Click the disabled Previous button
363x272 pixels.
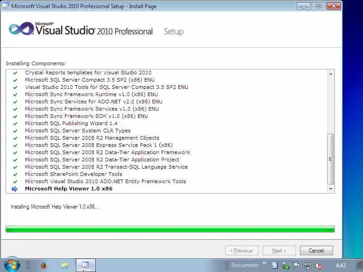pos(241,251)
